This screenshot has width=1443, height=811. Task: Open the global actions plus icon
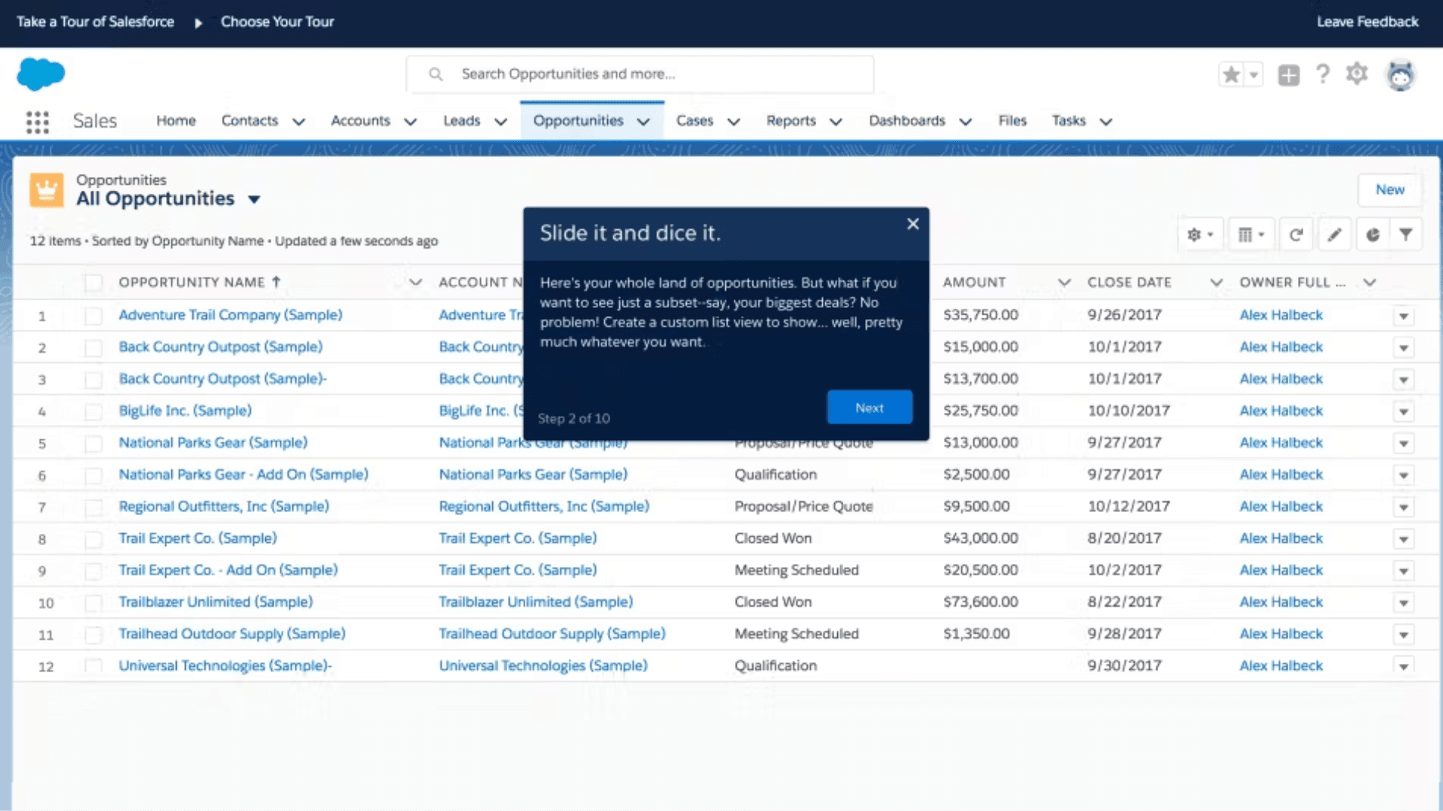coord(1288,74)
